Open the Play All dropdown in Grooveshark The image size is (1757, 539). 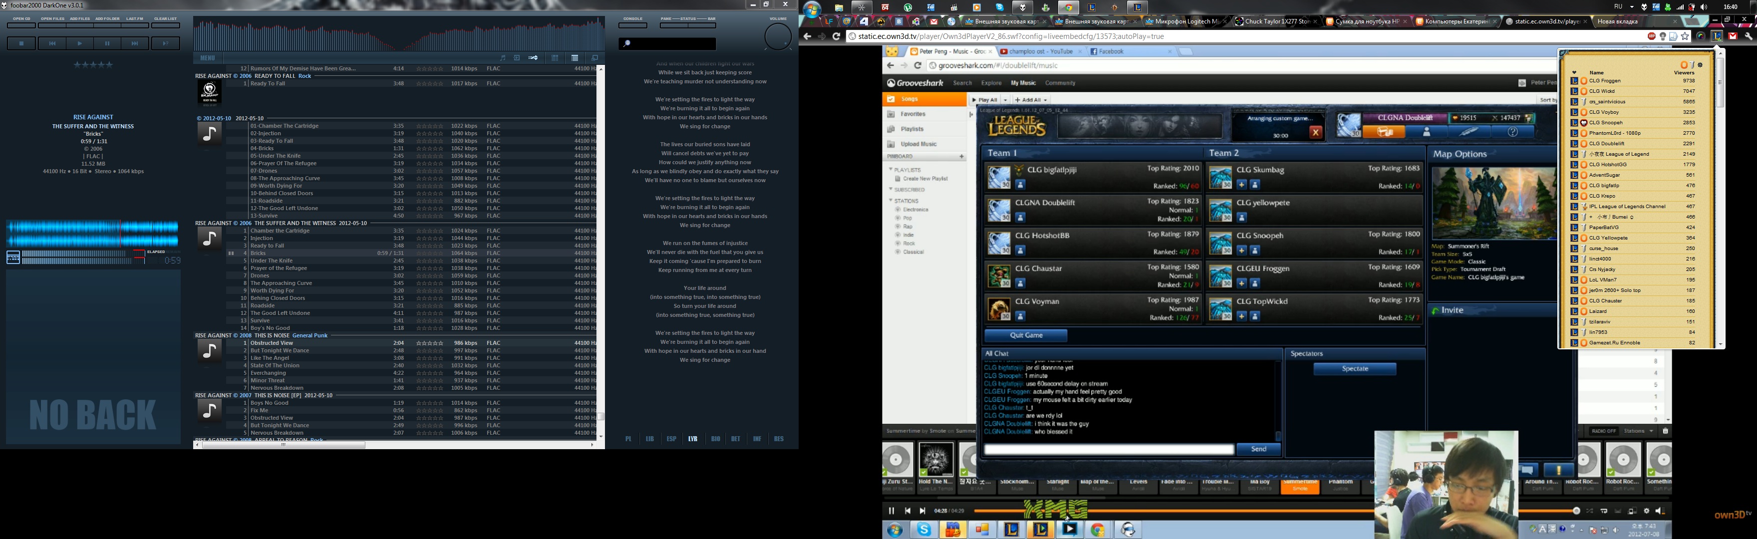point(1005,100)
